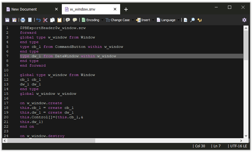This screenshot has width=252, height=152.
Task: Switch to the New Document tab
Action: [24, 9]
